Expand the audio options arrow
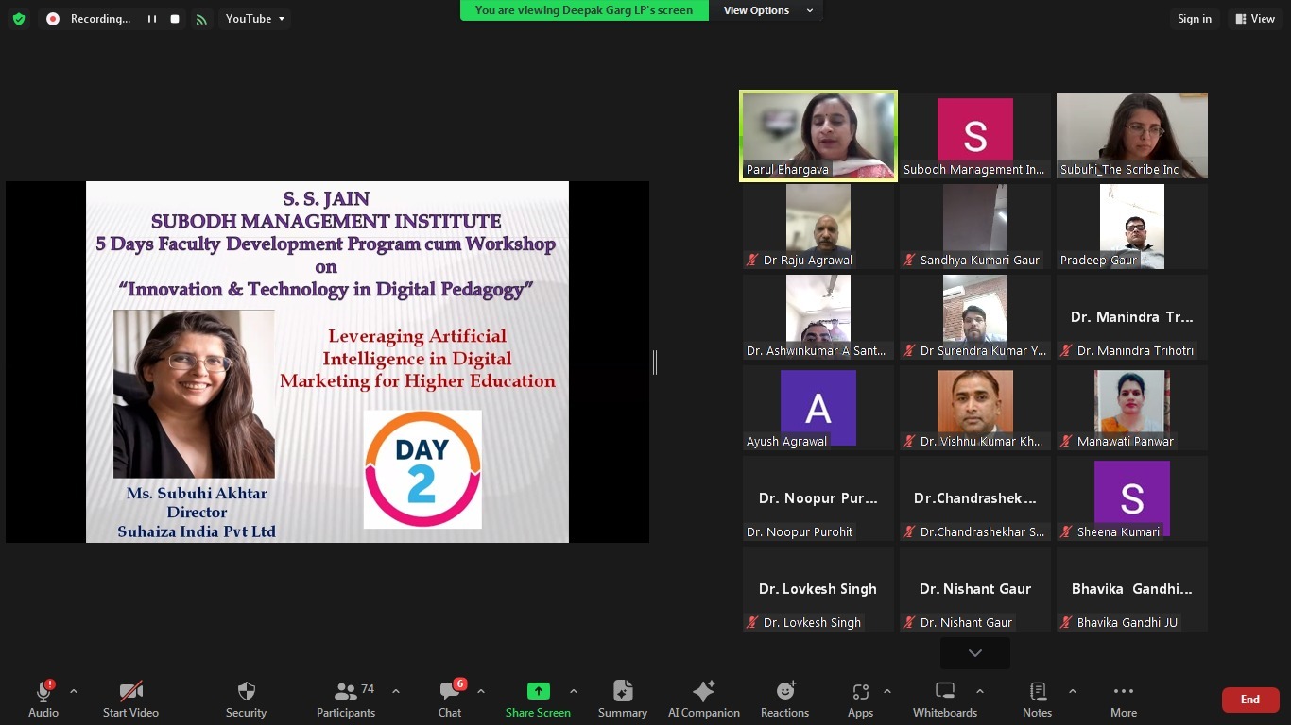The width and height of the screenshot is (1291, 725). point(74,692)
